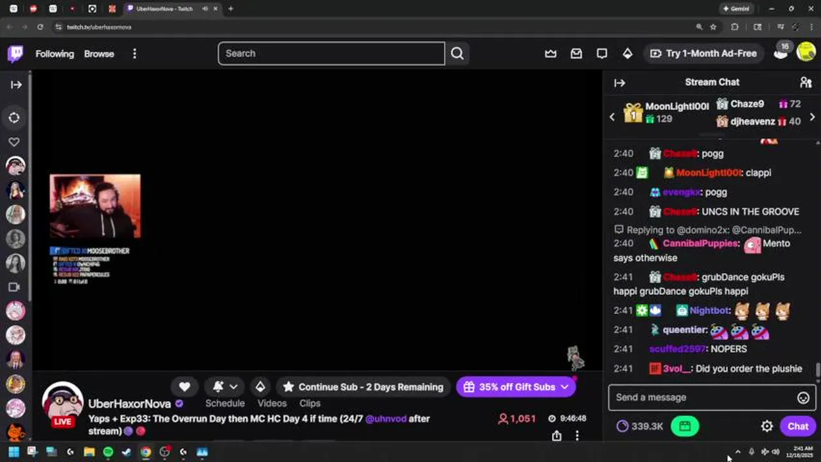Toggle the follow heart button
The width and height of the screenshot is (821, 462).
coord(184,386)
